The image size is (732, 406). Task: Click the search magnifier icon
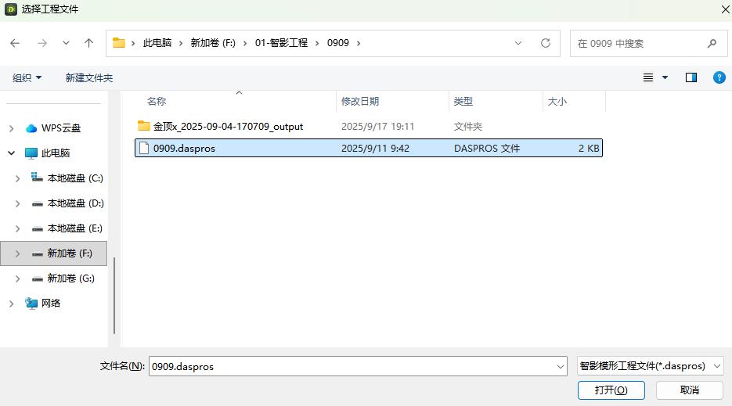[712, 43]
